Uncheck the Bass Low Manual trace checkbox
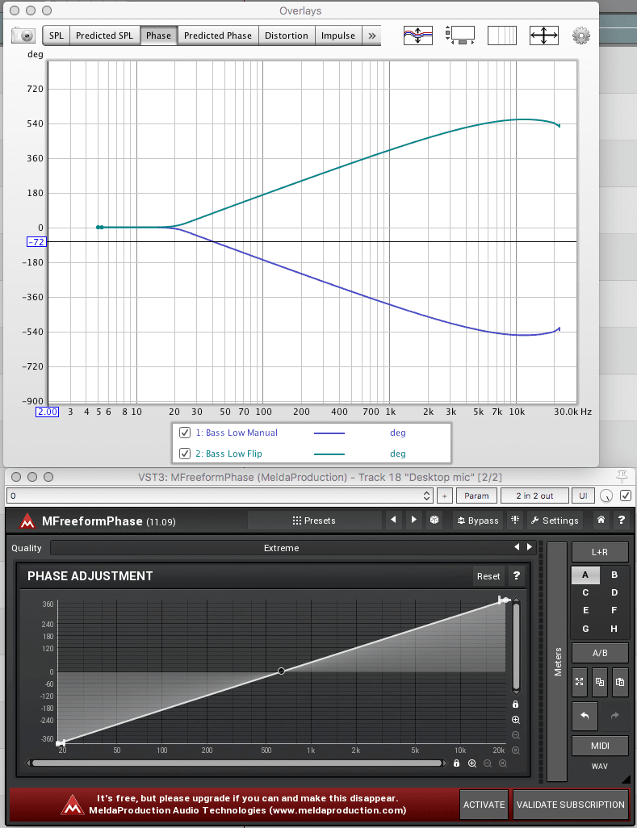637x828 pixels. [185, 433]
